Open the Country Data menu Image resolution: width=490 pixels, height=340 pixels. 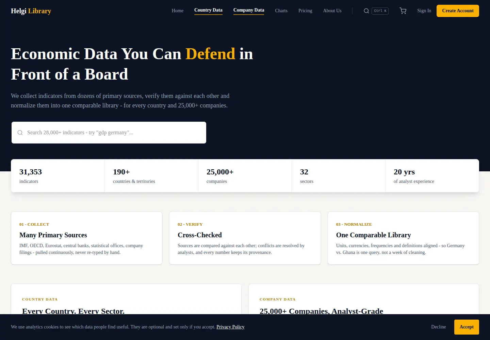click(x=208, y=10)
